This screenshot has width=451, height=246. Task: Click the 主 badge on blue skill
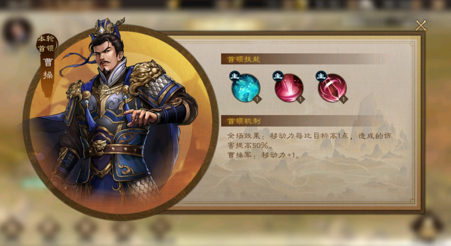click(235, 76)
